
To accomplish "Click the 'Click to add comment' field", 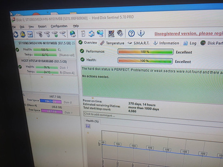I will point(153,117).
